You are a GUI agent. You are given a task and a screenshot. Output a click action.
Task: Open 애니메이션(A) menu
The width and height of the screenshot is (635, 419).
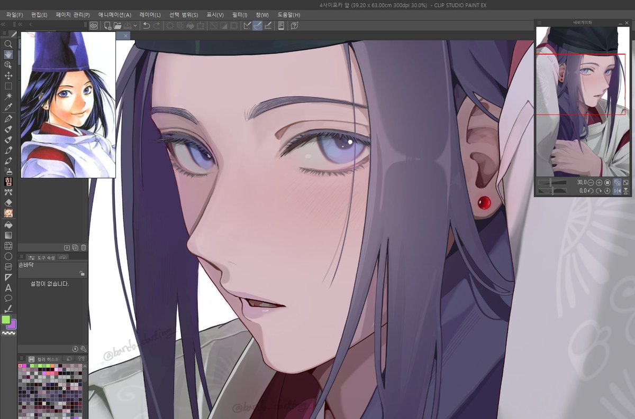tap(115, 15)
